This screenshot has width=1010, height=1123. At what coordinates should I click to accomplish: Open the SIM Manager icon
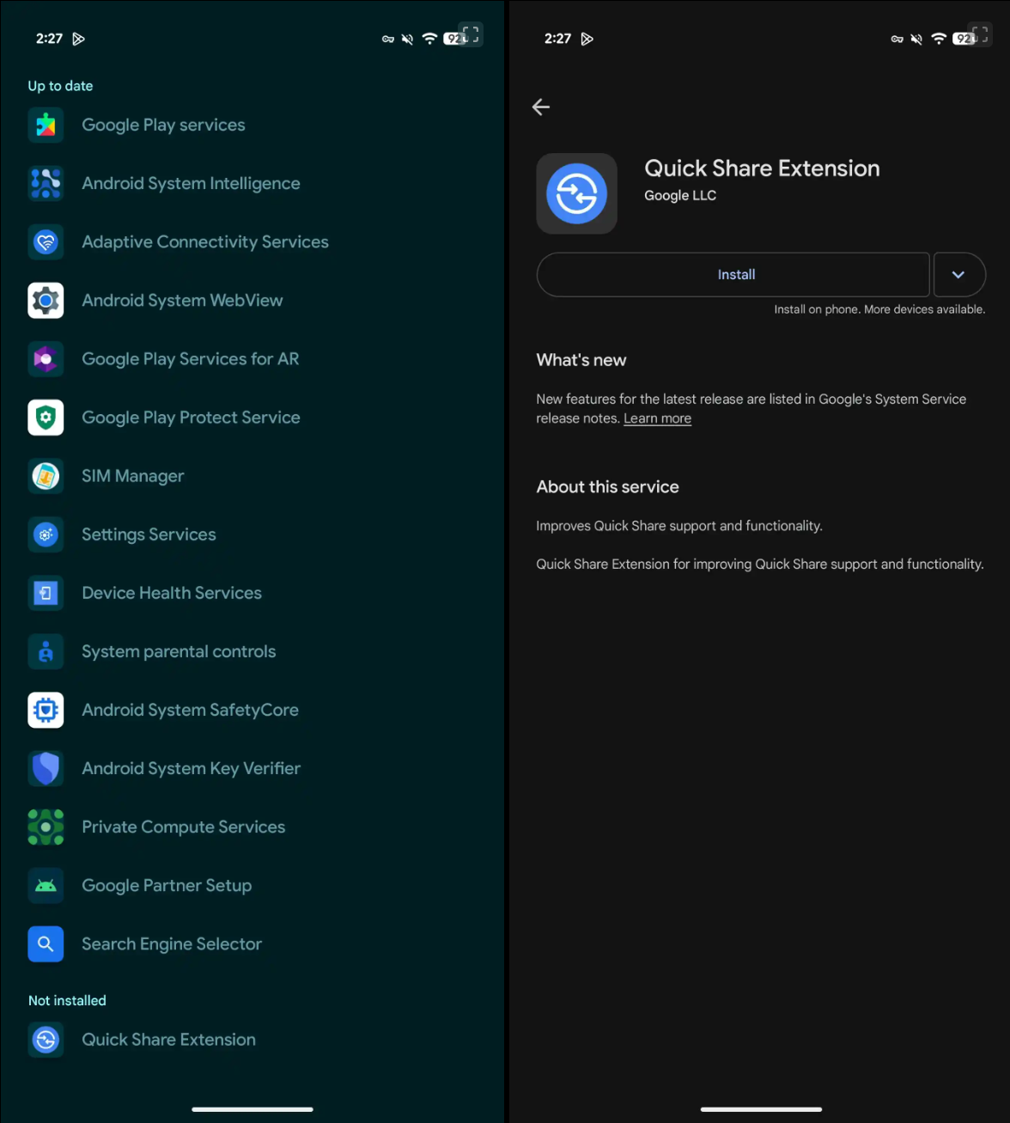[x=46, y=476]
